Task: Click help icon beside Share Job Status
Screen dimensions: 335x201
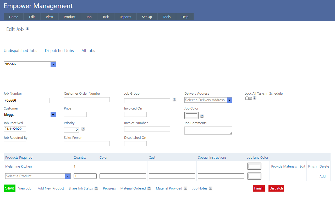Action: (x=96, y=188)
